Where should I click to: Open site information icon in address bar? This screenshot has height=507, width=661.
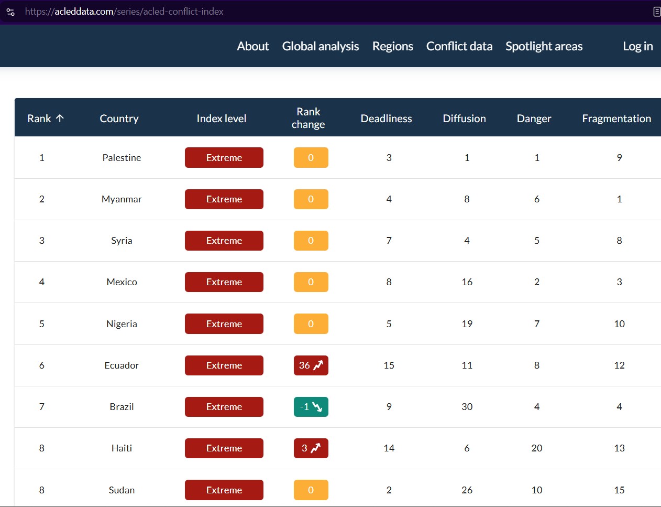10,12
